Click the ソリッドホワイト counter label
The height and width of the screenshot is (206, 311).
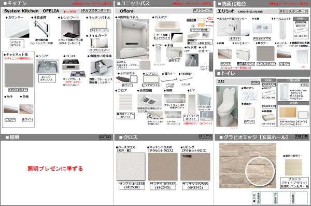tap(17, 44)
